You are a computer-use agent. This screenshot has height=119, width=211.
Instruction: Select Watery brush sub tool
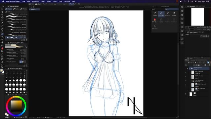pyautogui.click(x=16, y=24)
